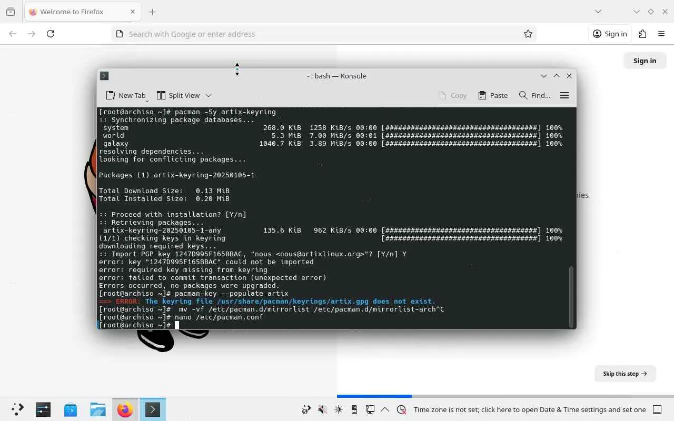Open the removable devices tray icon
The width and height of the screenshot is (674, 421).
[x=354, y=409]
